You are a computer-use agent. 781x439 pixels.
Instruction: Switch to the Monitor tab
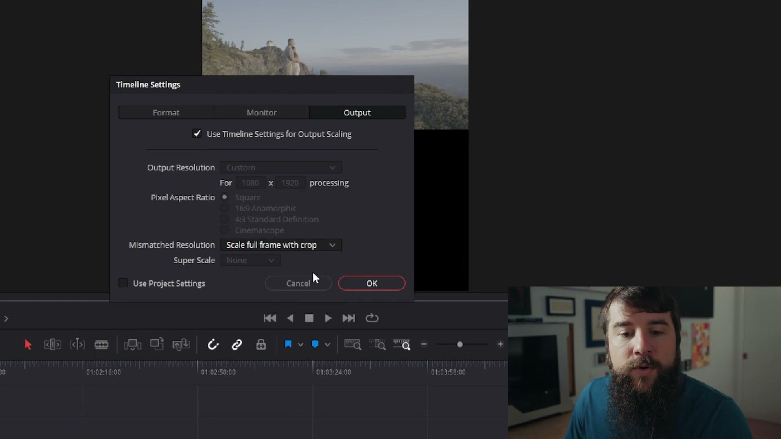[262, 113]
